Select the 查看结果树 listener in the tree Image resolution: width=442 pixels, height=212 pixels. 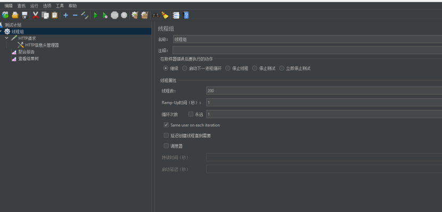28,59
